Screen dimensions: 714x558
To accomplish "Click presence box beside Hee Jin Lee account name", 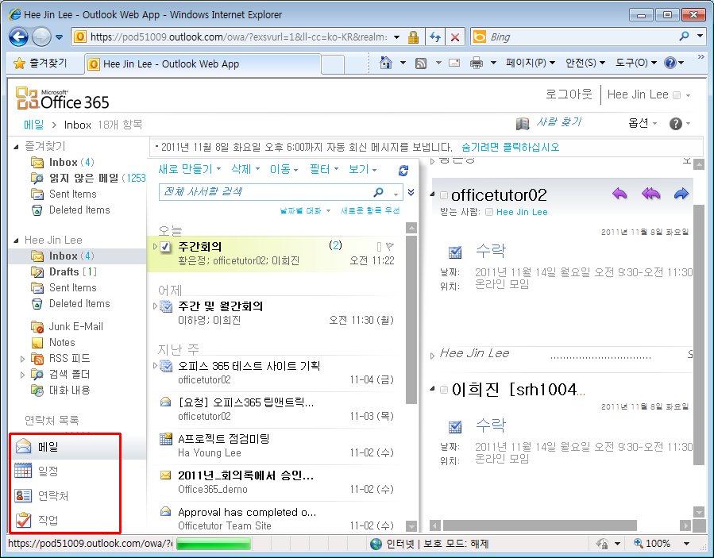I will click(677, 95).
